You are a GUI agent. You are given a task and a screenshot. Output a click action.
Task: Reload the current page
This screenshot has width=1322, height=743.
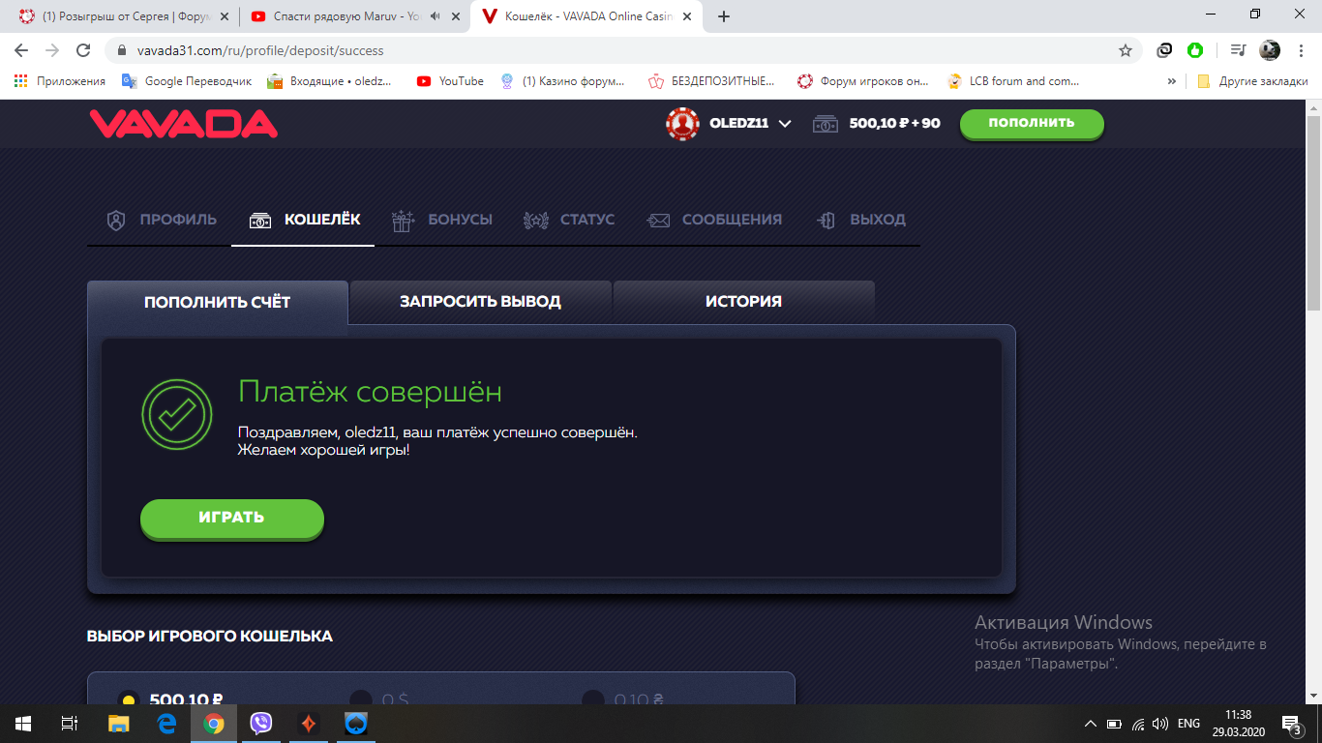83,50
